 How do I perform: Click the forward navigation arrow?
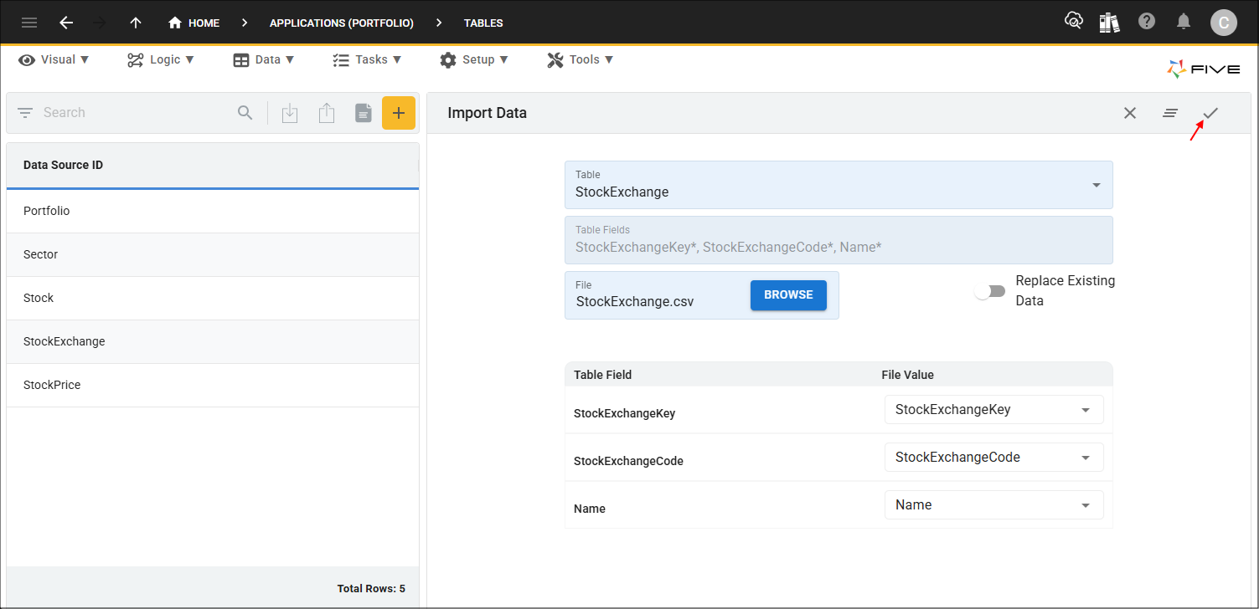point(100,23)
